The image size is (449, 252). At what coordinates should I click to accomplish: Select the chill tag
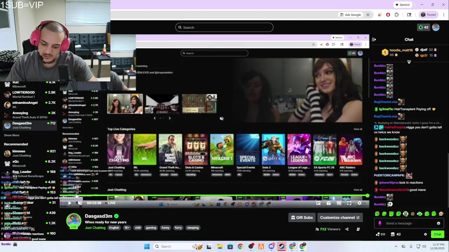138,227
